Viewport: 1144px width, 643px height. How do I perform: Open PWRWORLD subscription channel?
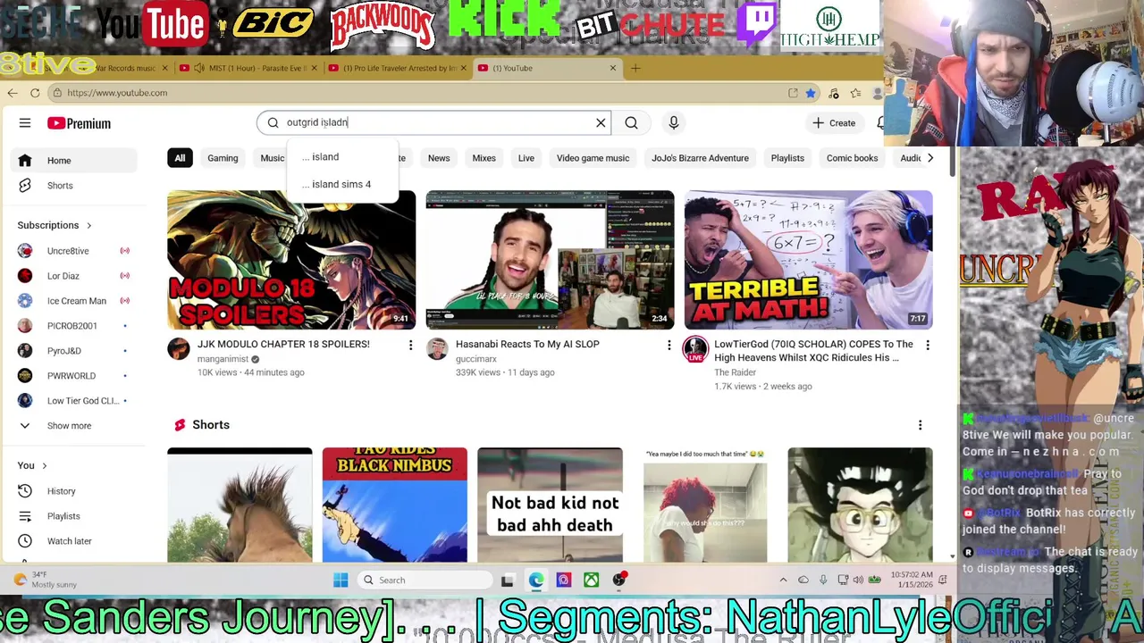tap(73, 376)
